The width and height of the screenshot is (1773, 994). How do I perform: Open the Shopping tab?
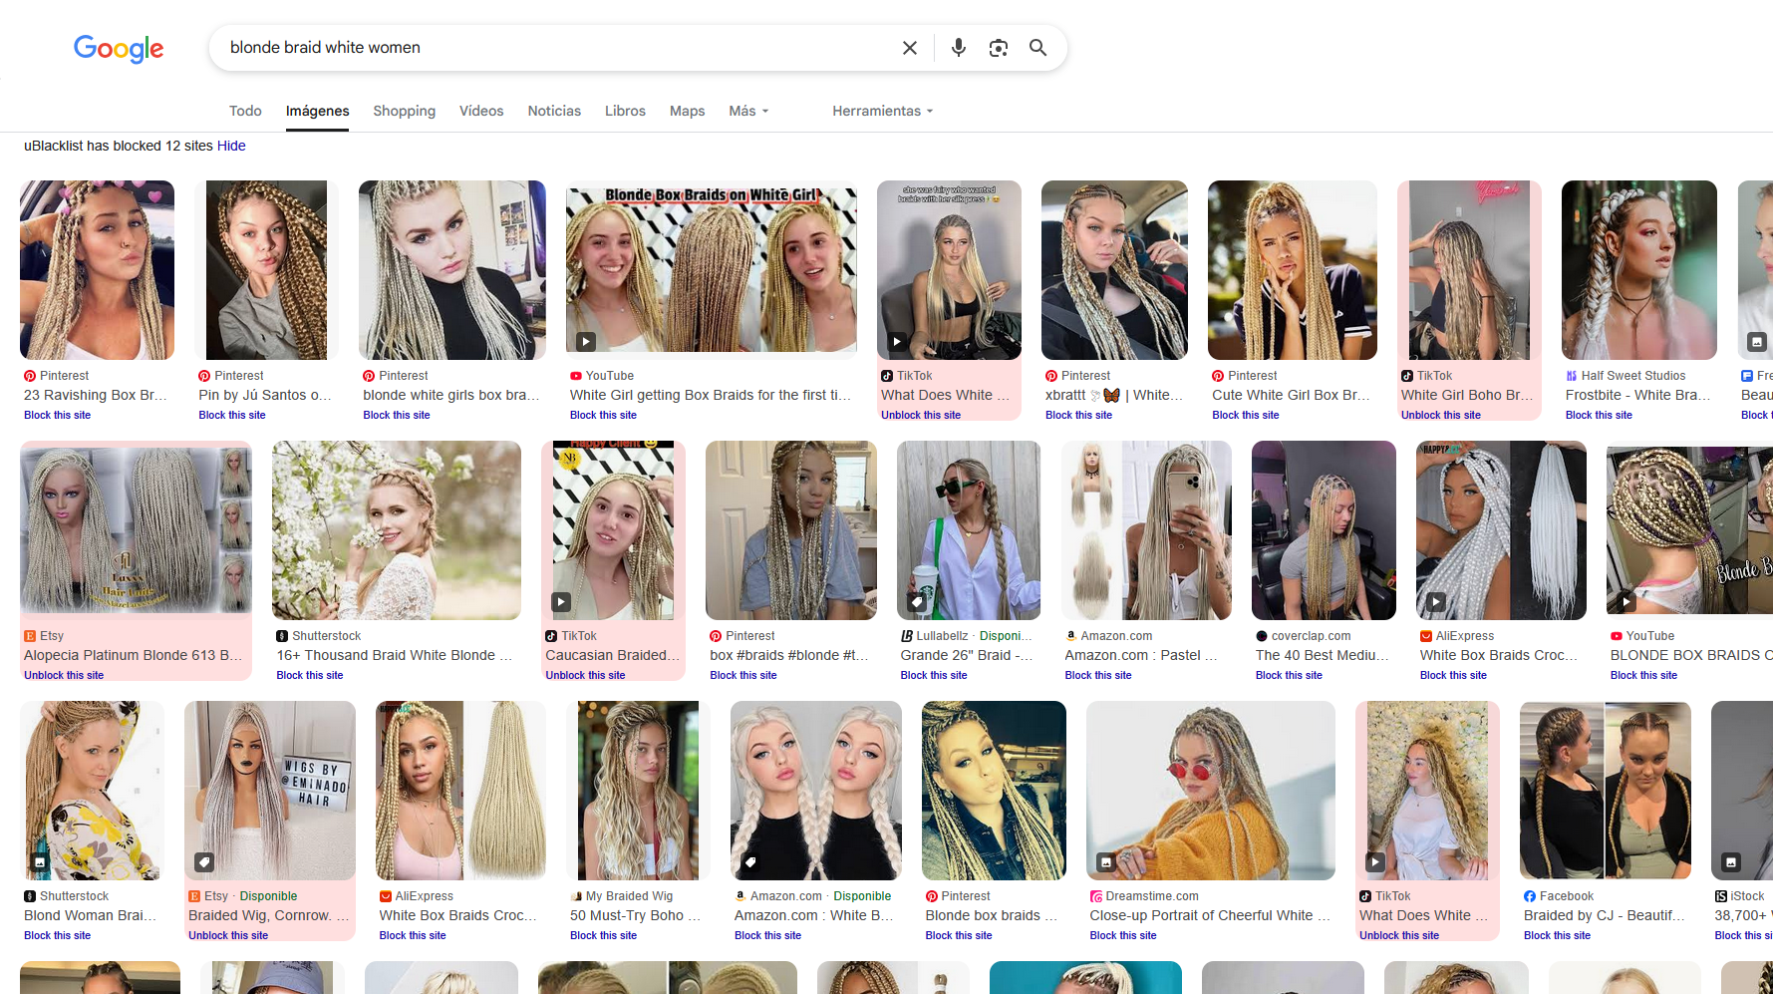404,111
